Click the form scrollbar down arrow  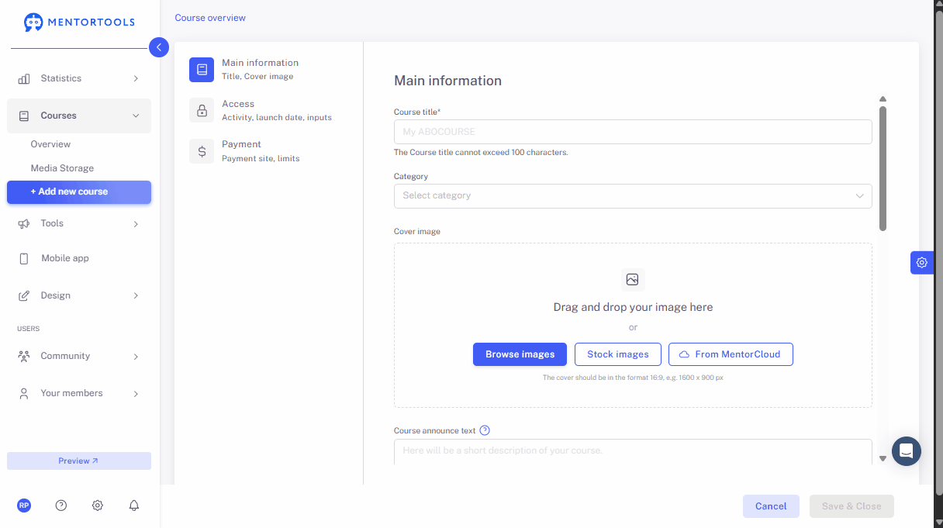[883, 458]
